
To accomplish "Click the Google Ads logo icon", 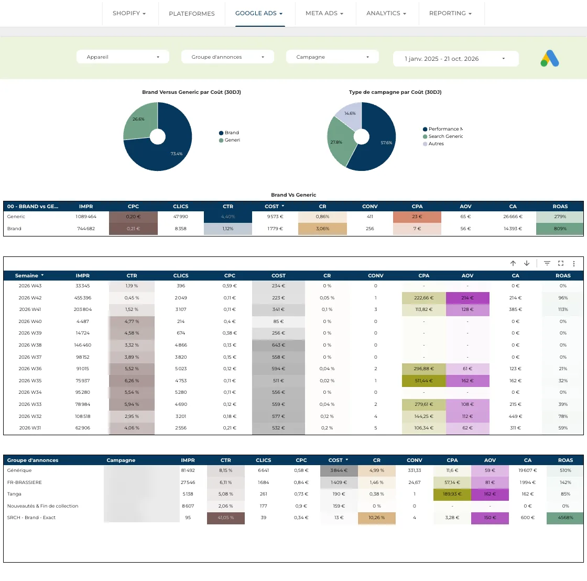I will (x=550, y=58).
